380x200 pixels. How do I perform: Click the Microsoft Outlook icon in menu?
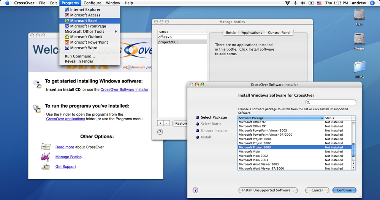(67, 37)
